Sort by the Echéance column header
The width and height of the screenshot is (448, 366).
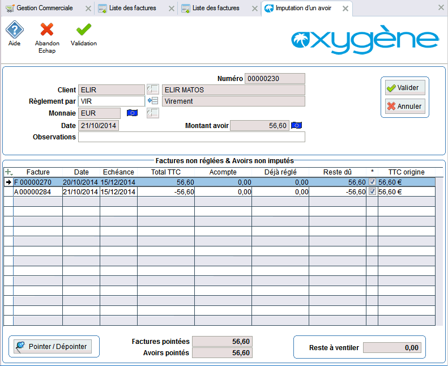point(118,172)
